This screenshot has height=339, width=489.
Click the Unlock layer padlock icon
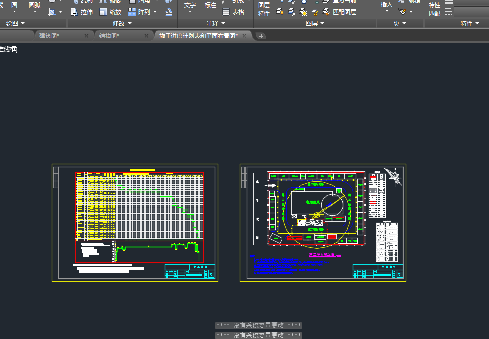click(x=315, y=12)
